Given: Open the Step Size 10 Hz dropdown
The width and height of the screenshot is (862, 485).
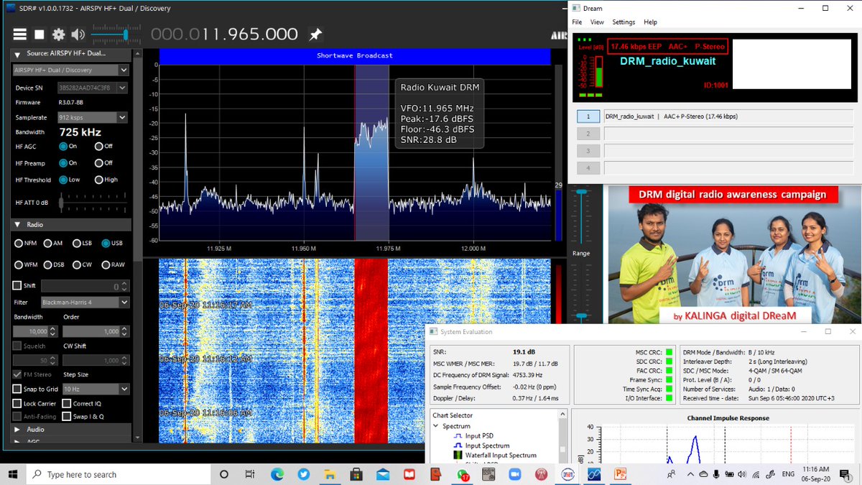Looking at the screenshot, I should tap(96, 389).
